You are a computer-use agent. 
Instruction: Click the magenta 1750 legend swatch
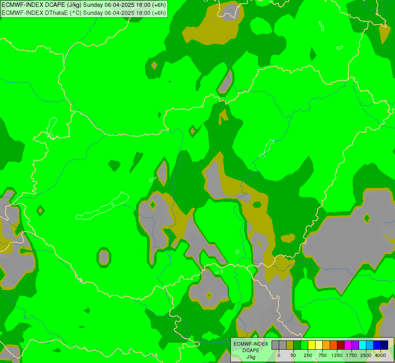[x=348, y=345]
